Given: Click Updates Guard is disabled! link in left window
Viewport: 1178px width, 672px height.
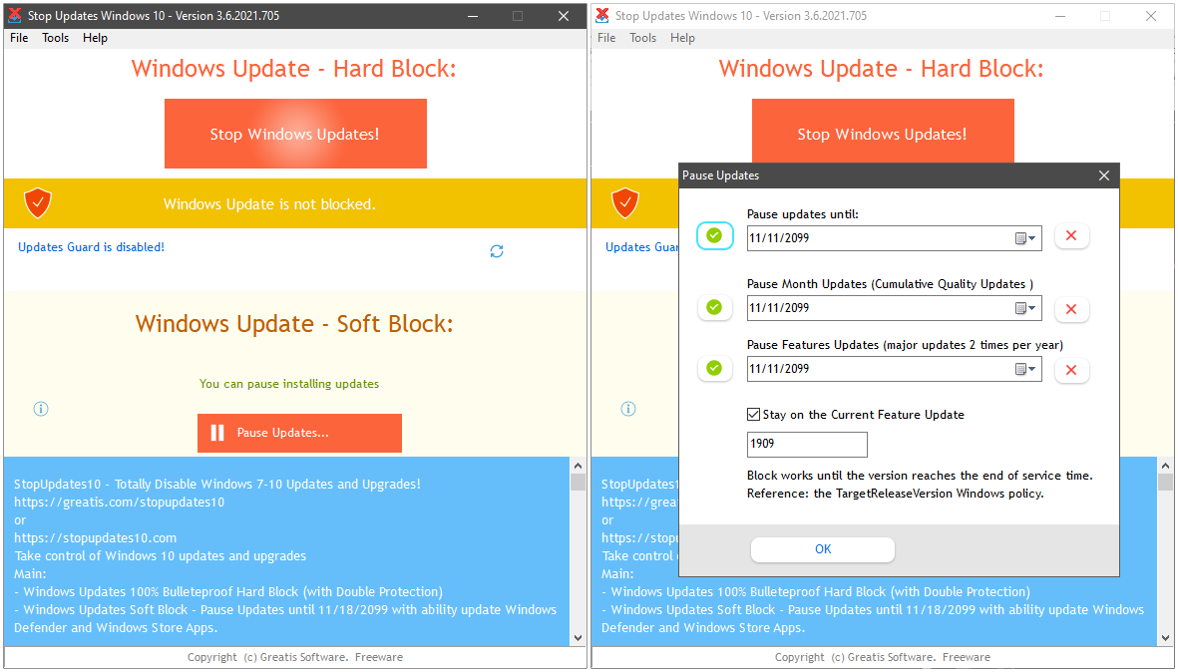Looking at the screenshot, I should point(91,247).
